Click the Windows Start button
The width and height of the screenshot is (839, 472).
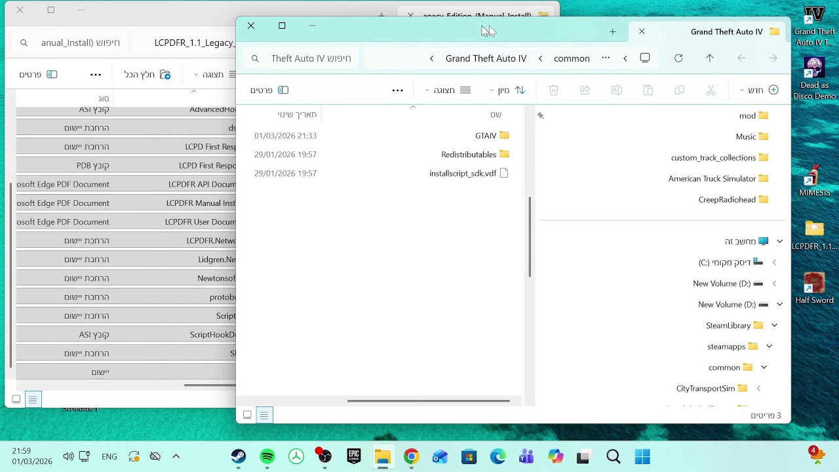(x=642, y=457)
